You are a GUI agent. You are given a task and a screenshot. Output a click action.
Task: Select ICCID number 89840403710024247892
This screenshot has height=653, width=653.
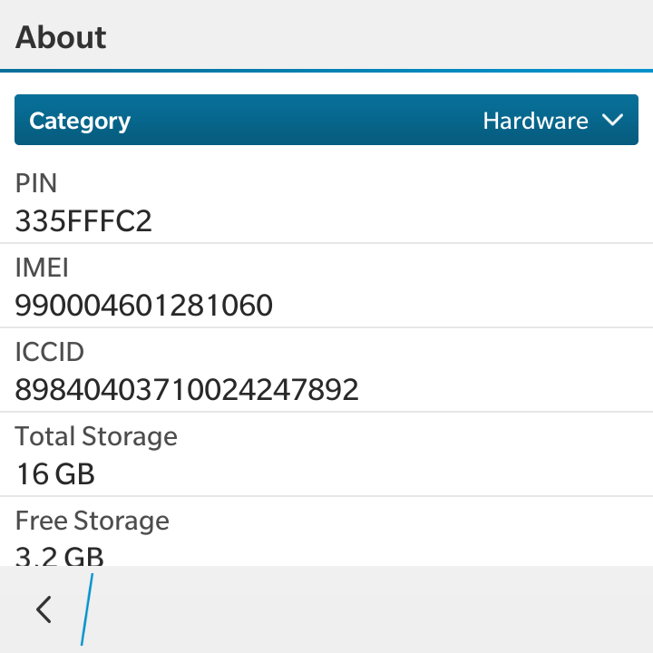click(187, 389)
